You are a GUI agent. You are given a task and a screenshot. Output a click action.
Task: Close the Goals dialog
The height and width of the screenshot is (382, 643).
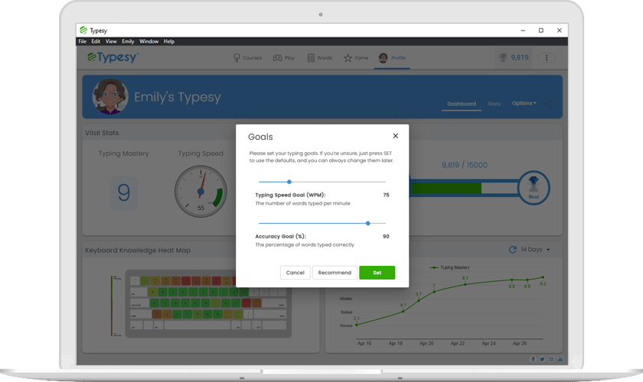point(395,136)
